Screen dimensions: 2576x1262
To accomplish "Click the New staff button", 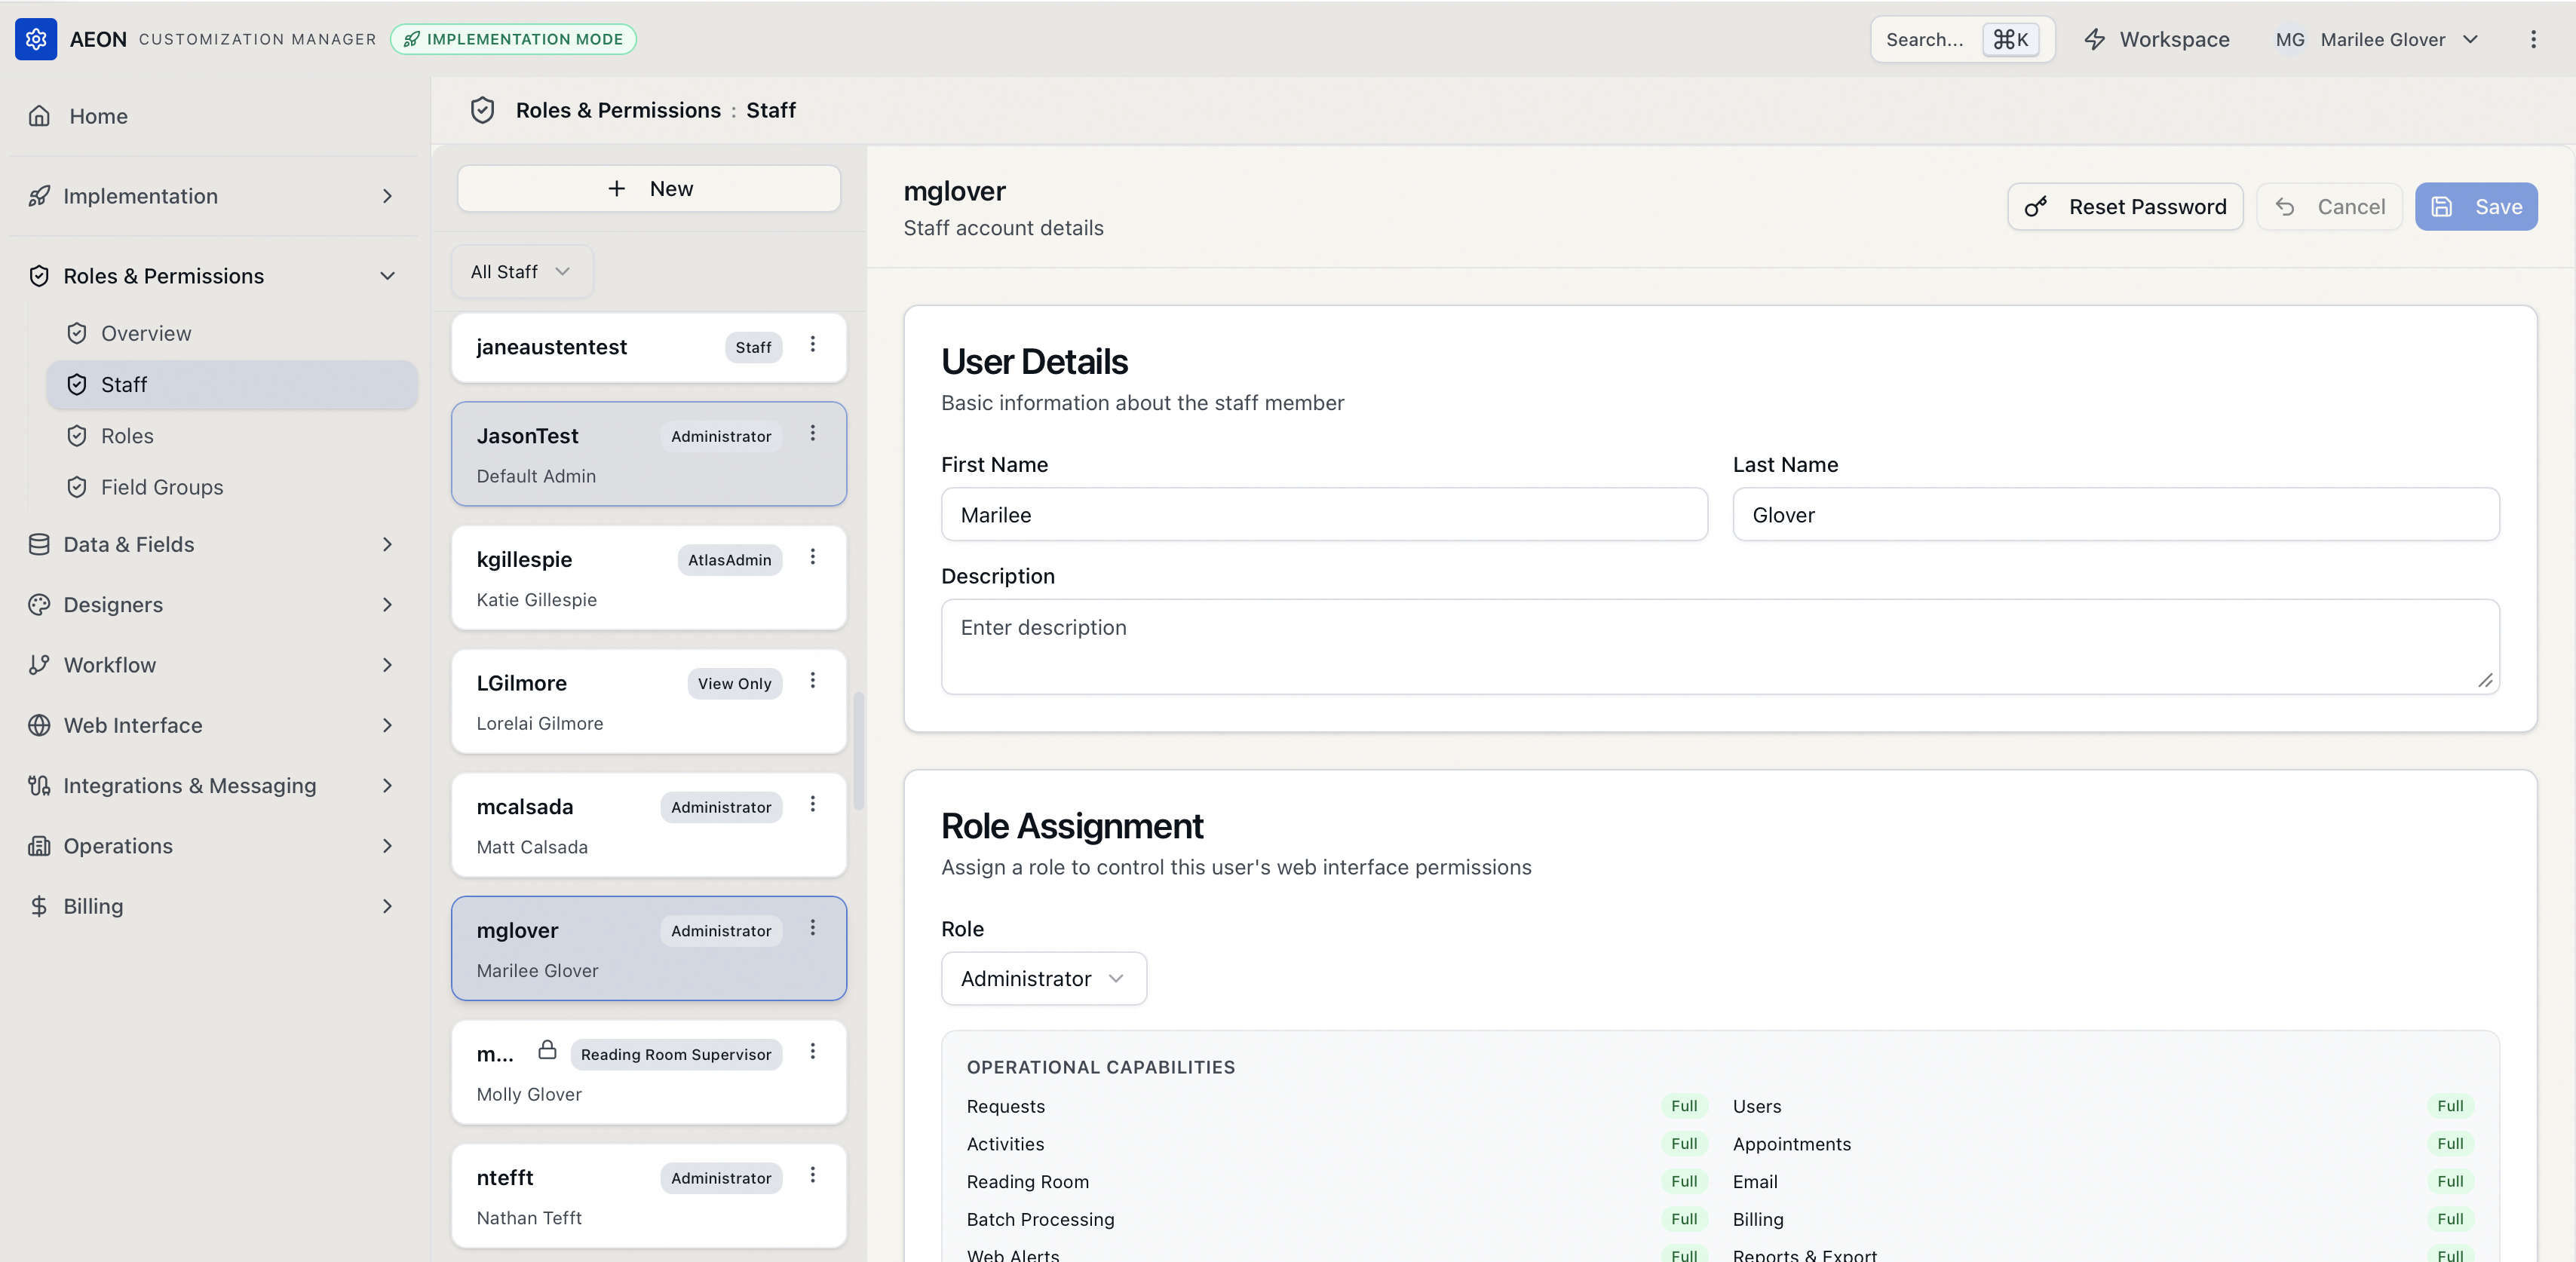I will 648,189.
